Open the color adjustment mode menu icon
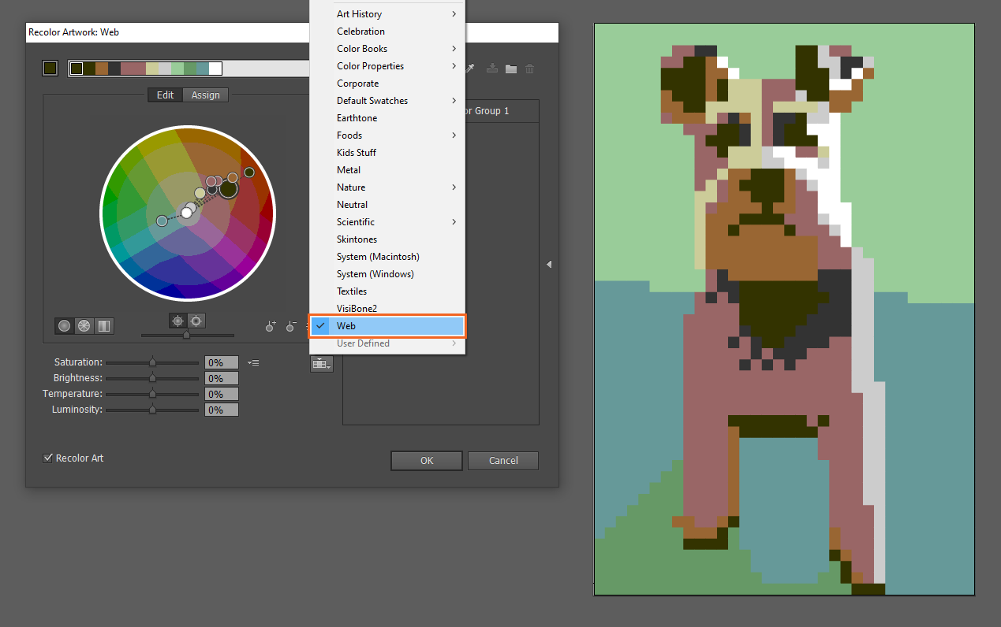 pyautogui.click(x=253, y=362)
